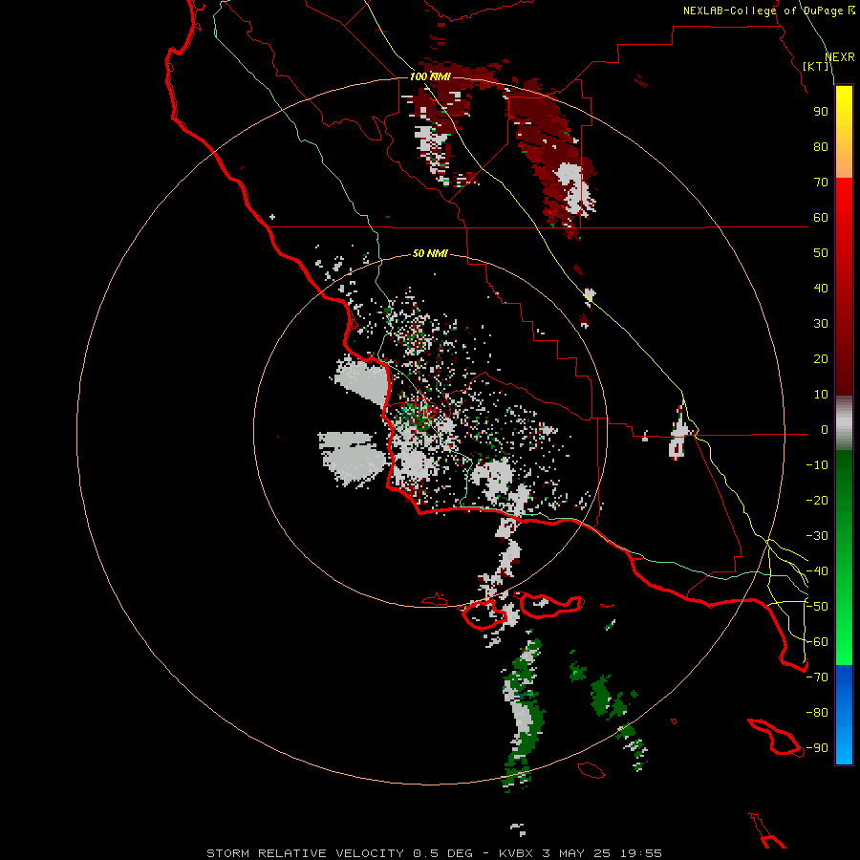Screen dimensions: 860x860
Task: Click the -60 value on the velocity scale
Action: click(x=817, y=642)
